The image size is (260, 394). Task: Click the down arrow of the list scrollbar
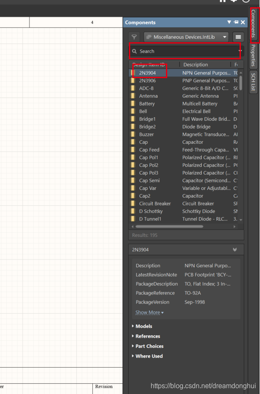(241, 220)
